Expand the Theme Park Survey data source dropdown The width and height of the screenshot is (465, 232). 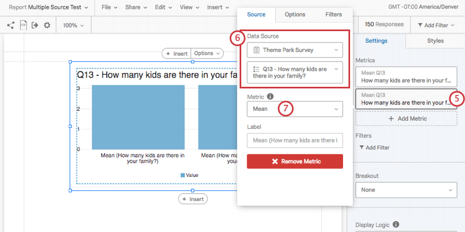click(x=295, y=50)
